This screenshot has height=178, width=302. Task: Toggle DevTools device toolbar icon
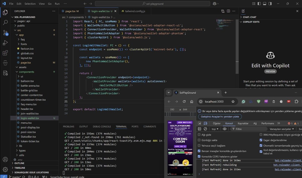click(x=206, y=123)
